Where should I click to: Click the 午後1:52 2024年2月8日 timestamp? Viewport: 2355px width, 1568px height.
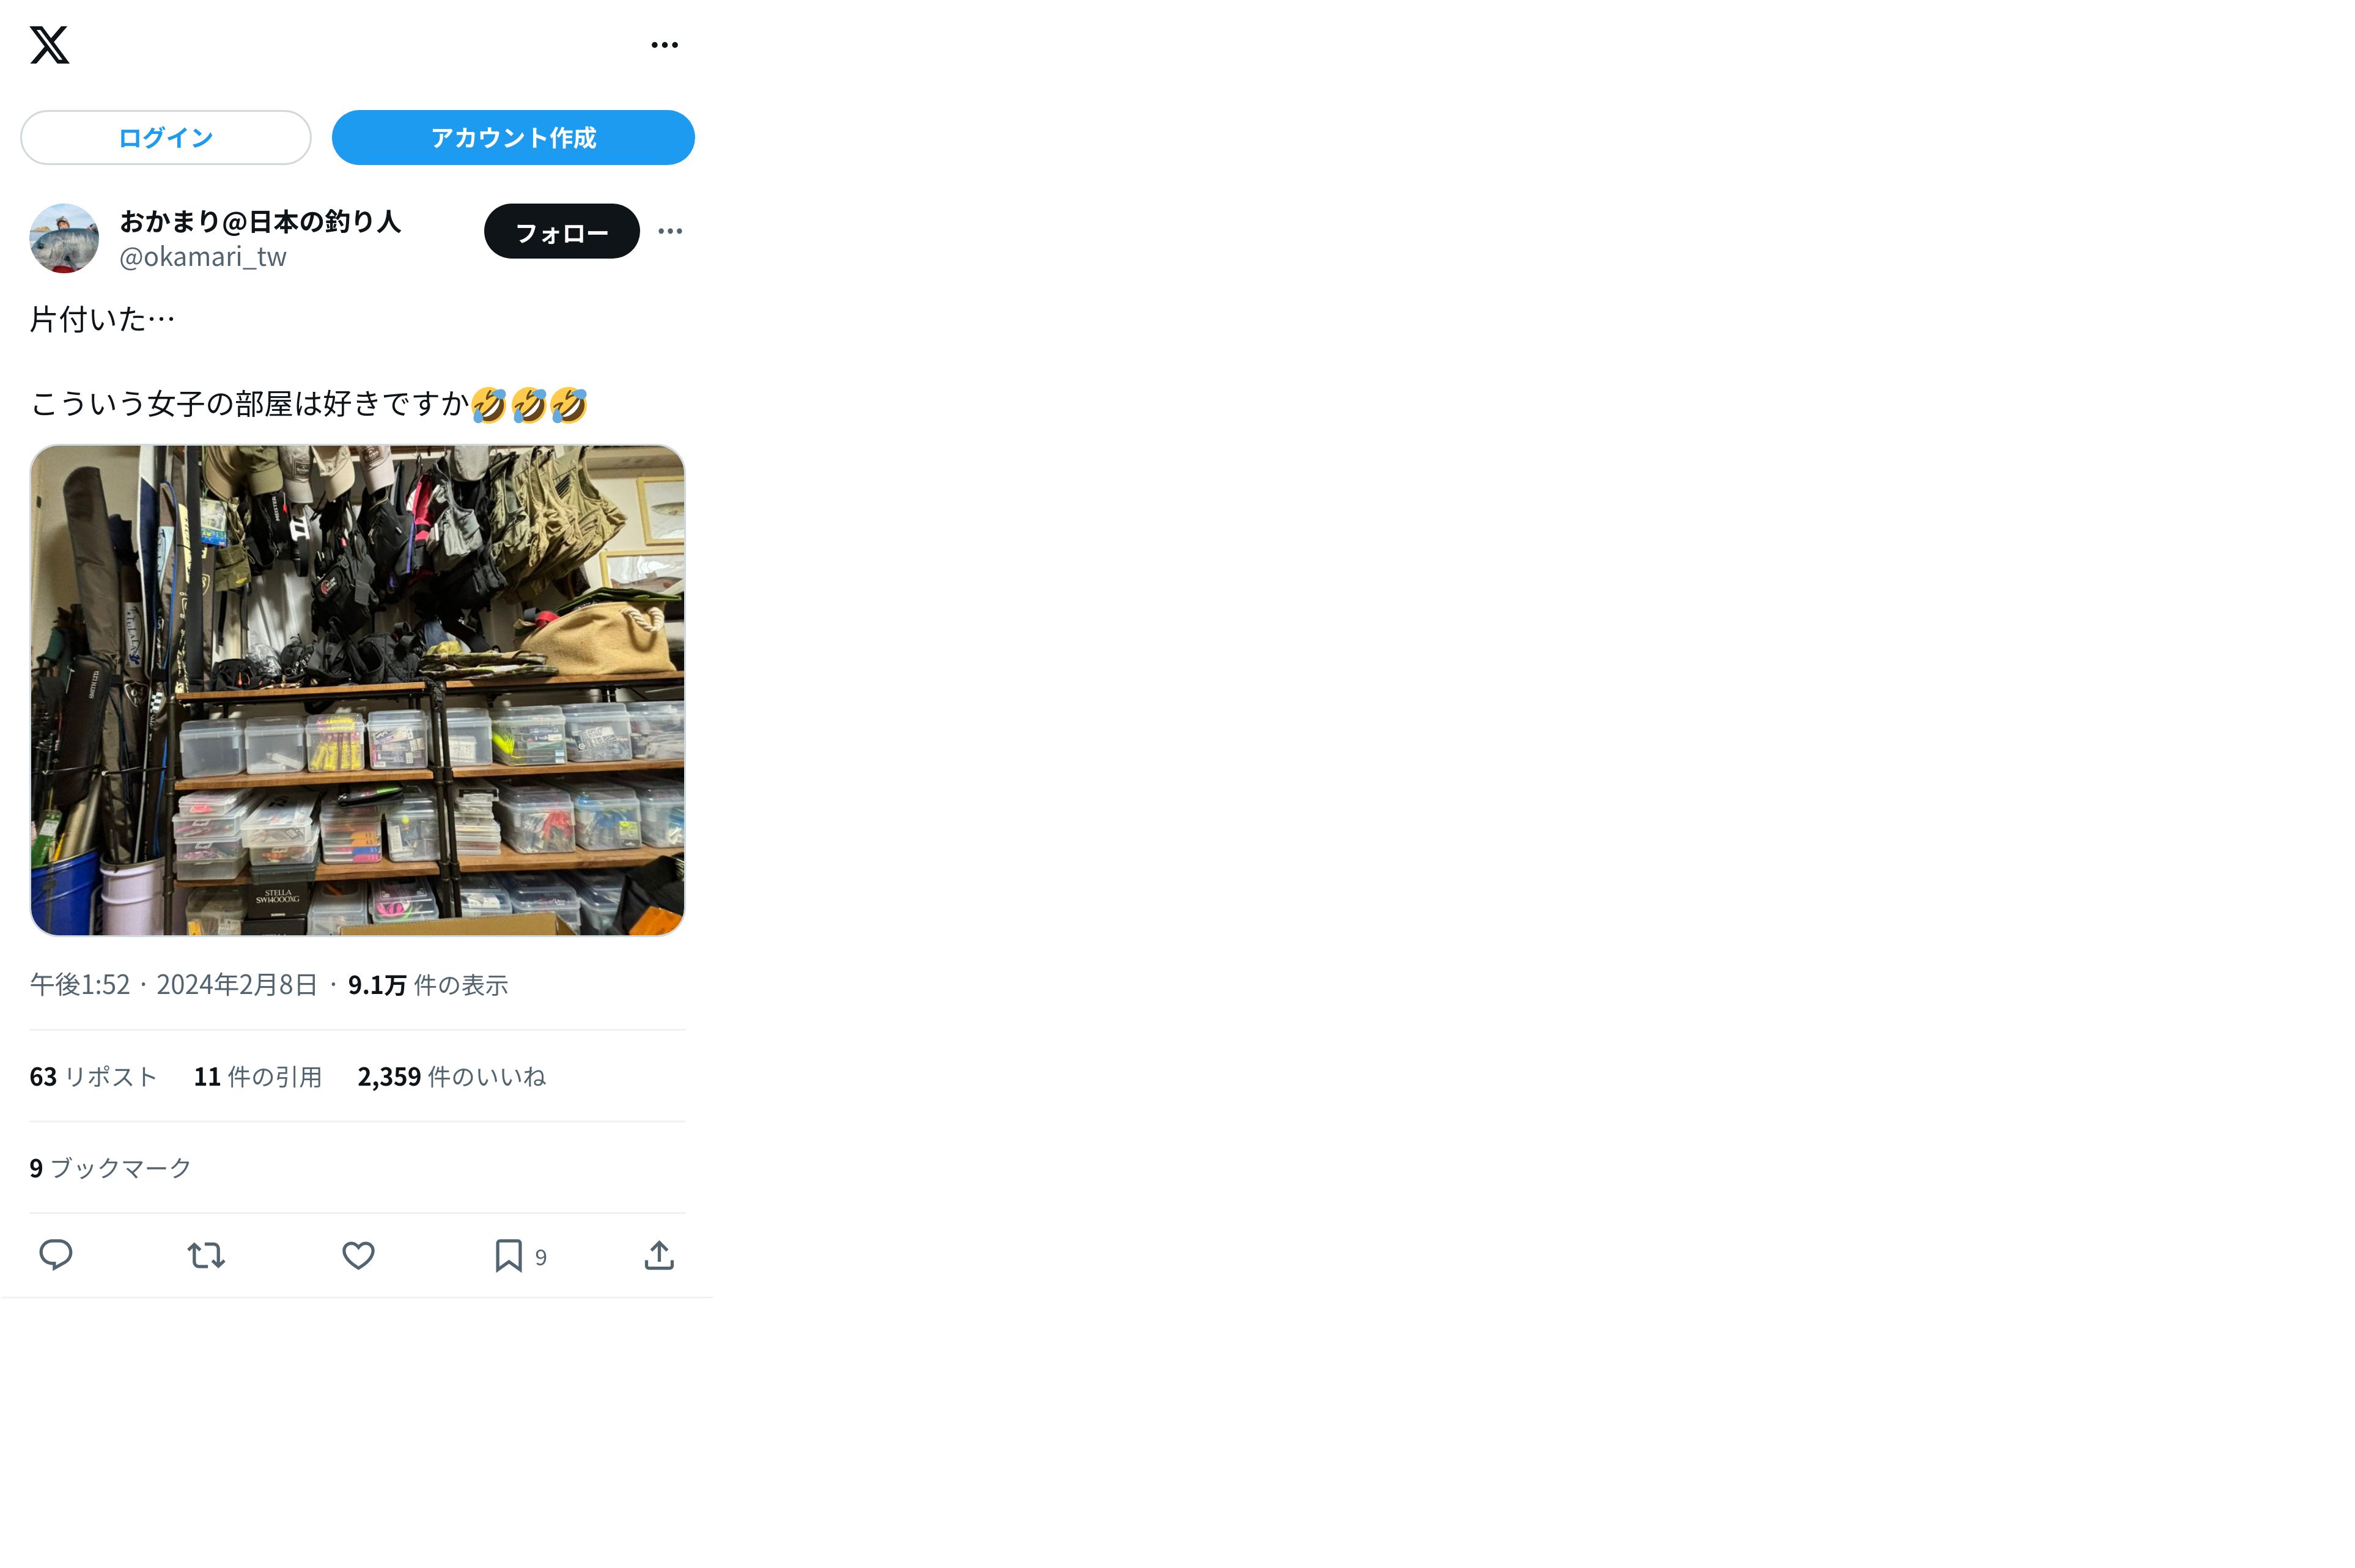click(174, 985)
